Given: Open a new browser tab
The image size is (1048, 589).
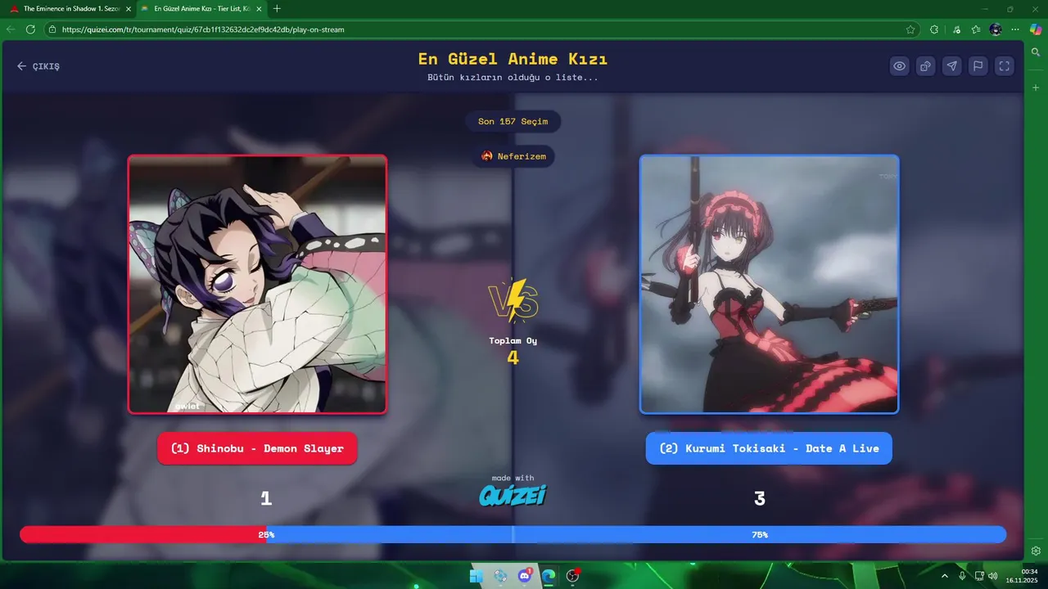Looking at the screenshot, I should tap(277, 8).
